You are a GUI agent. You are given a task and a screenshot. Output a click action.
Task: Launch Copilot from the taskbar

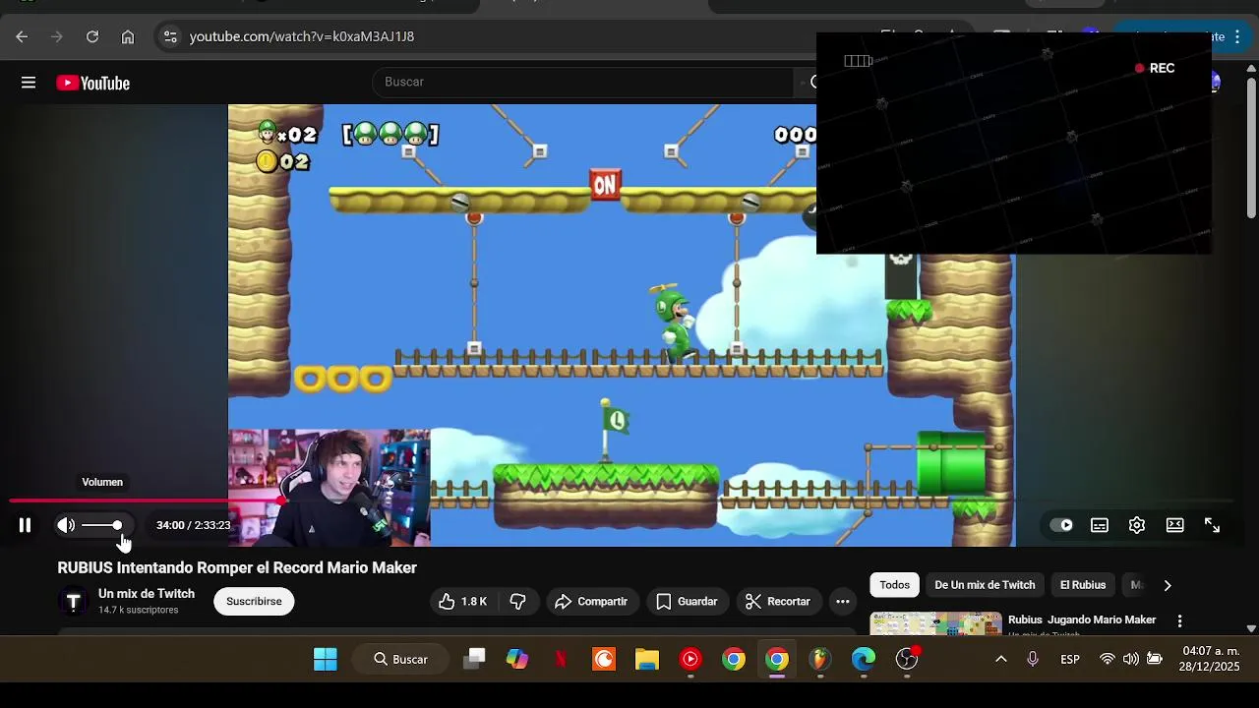pos(517,659)
